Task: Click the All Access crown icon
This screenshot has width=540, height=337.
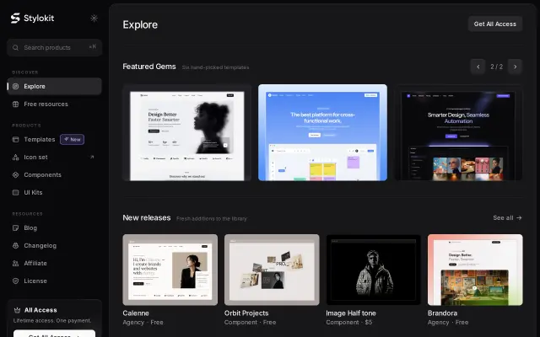Action: click(x=17, y=310)
